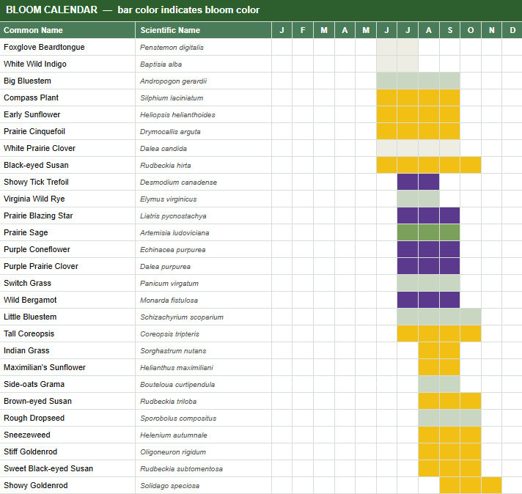Click Sweet Black-eyed Susan name
Screen dimensions: 522x494
click(x=67, y=468)
